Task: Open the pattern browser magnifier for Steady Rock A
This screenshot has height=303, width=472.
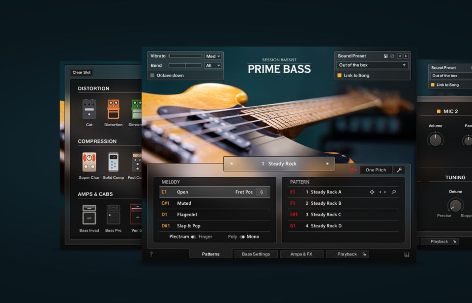Action: click(393, 192)
